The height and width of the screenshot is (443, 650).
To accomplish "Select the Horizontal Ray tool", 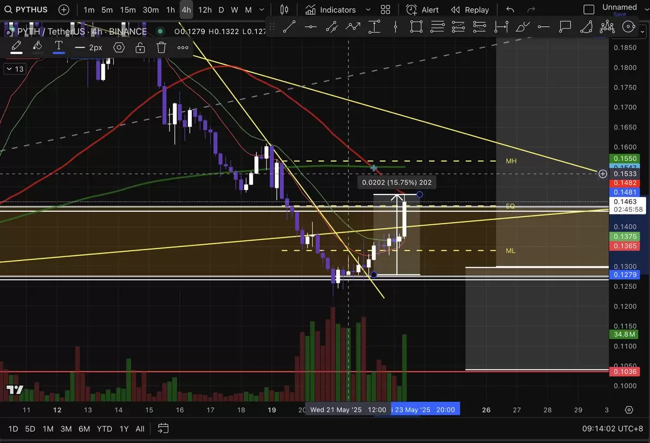I will pos(544,27).
